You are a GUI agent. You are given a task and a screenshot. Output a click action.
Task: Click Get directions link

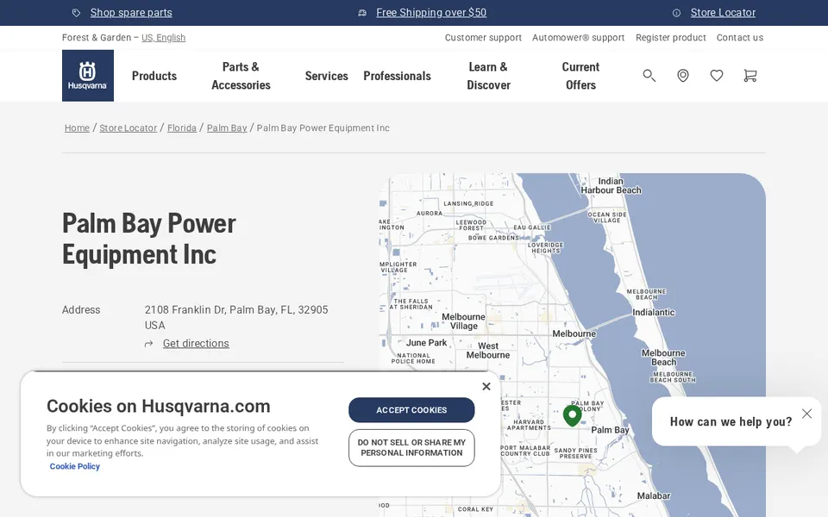[196, 344]
